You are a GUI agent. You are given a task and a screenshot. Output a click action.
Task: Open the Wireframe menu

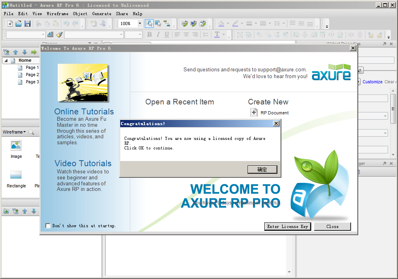point(57,14)
